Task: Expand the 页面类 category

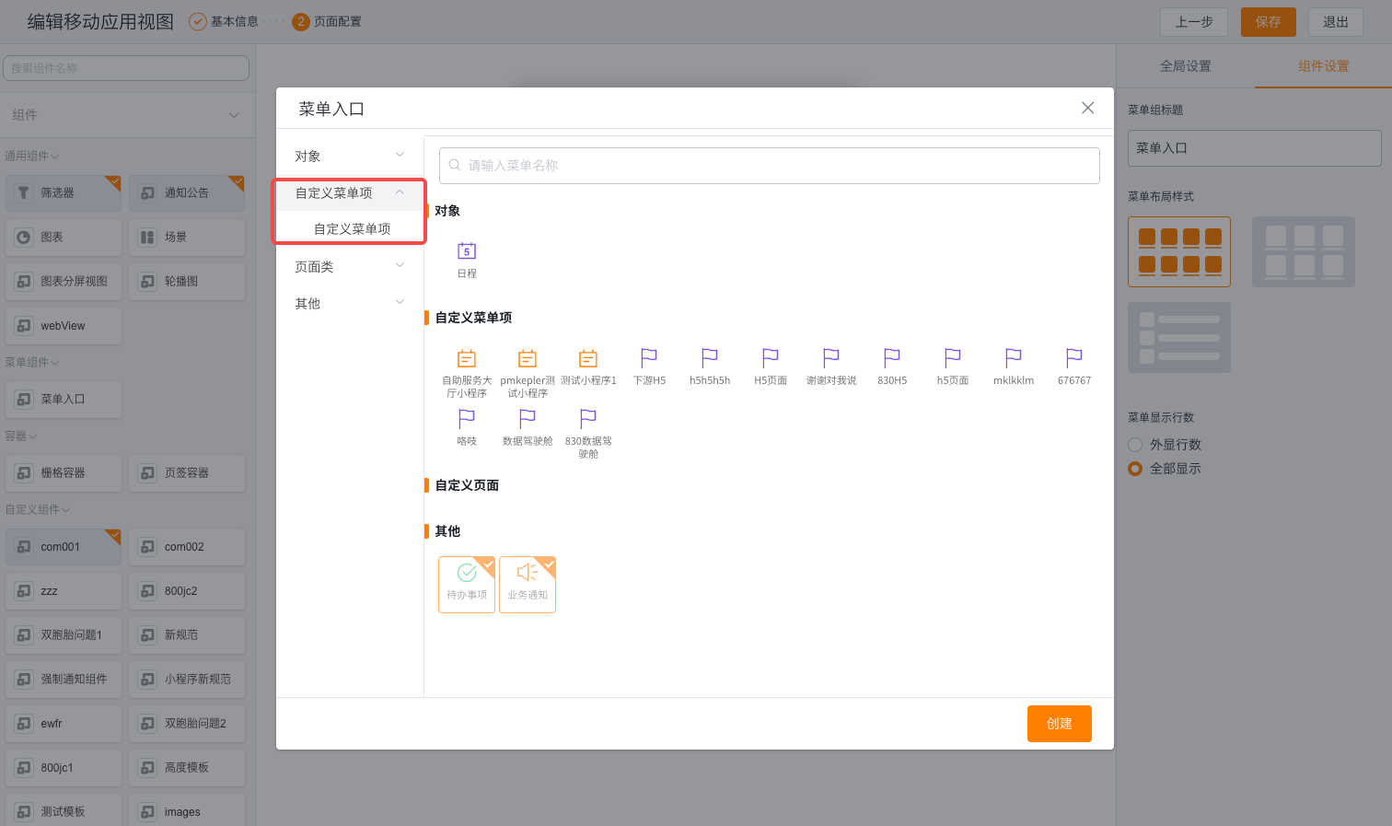Action: pyautogui.click(x=349, y=266)
